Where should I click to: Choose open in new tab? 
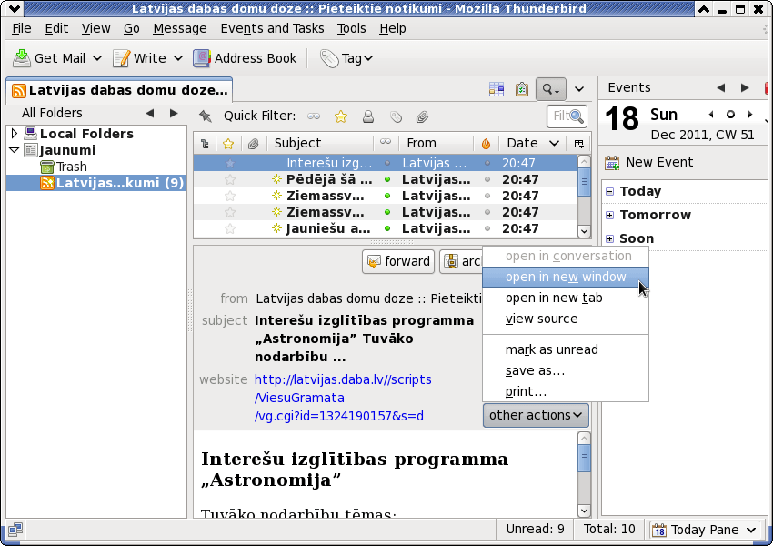(566, 298)
